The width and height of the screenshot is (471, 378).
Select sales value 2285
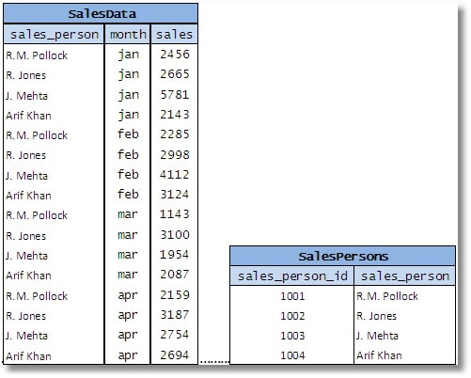pyautogui.click(x=175, y=134)
